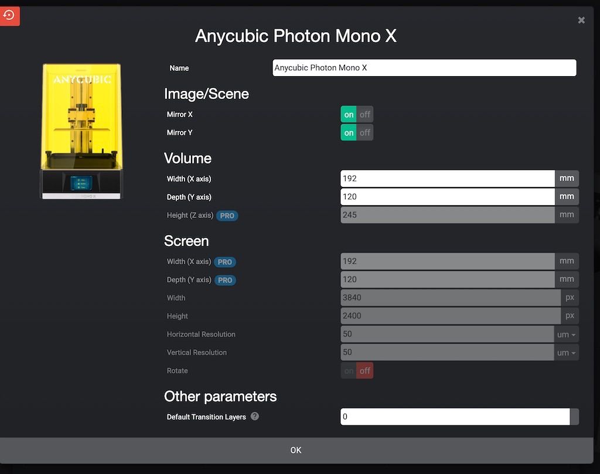Click the "Screen" section heading
The height and width of the screenshot is (474, 600).
pyautogui.click(x=186, y=241)
